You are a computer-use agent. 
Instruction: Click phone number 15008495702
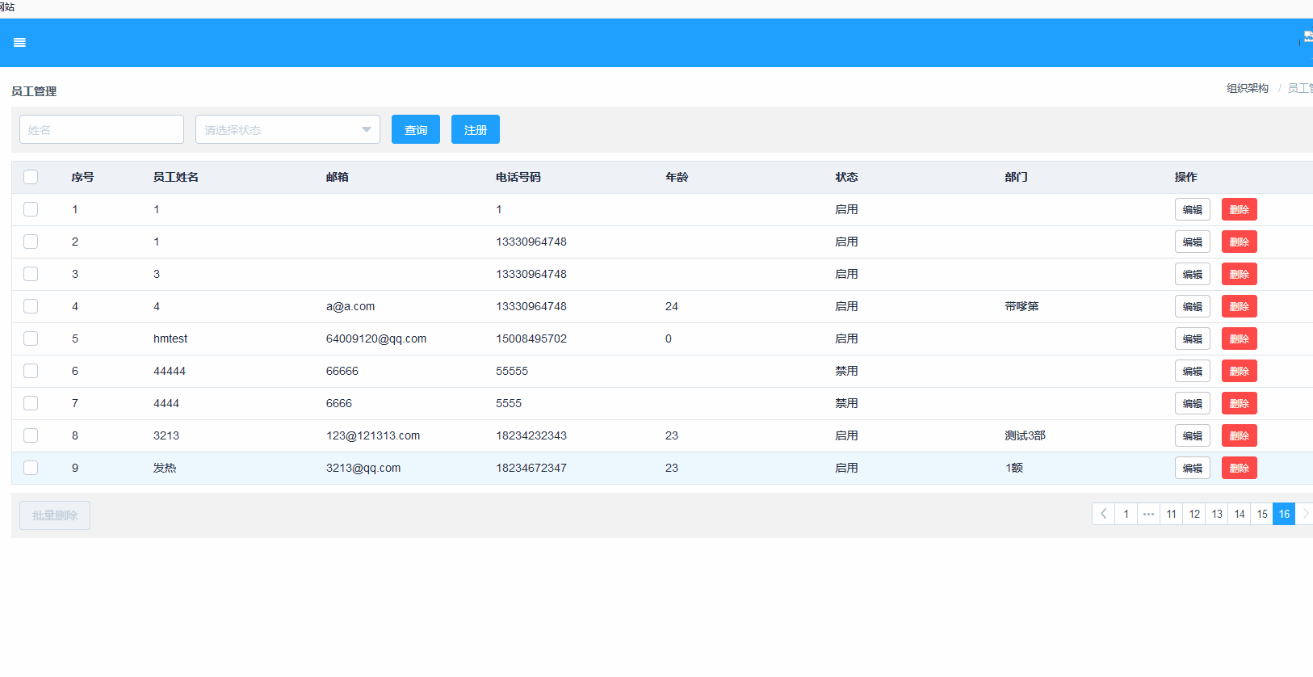pyautogui.click(x=531, y=338)
